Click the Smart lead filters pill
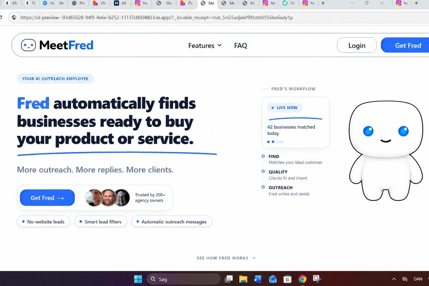 [x=101, y=222]
